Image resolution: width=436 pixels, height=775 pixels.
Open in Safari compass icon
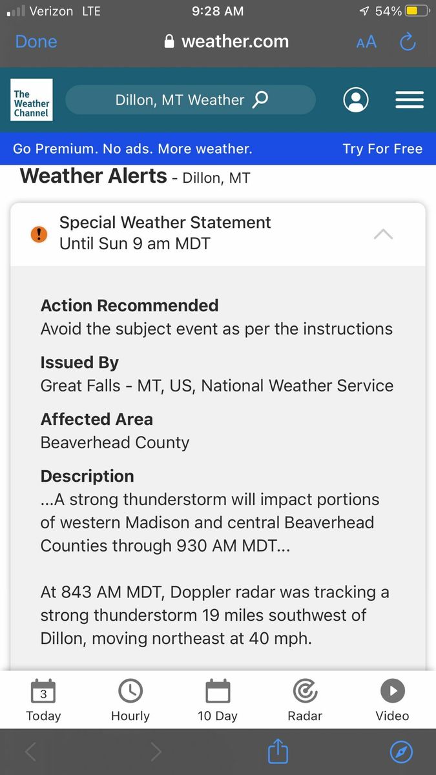(401, 752)
